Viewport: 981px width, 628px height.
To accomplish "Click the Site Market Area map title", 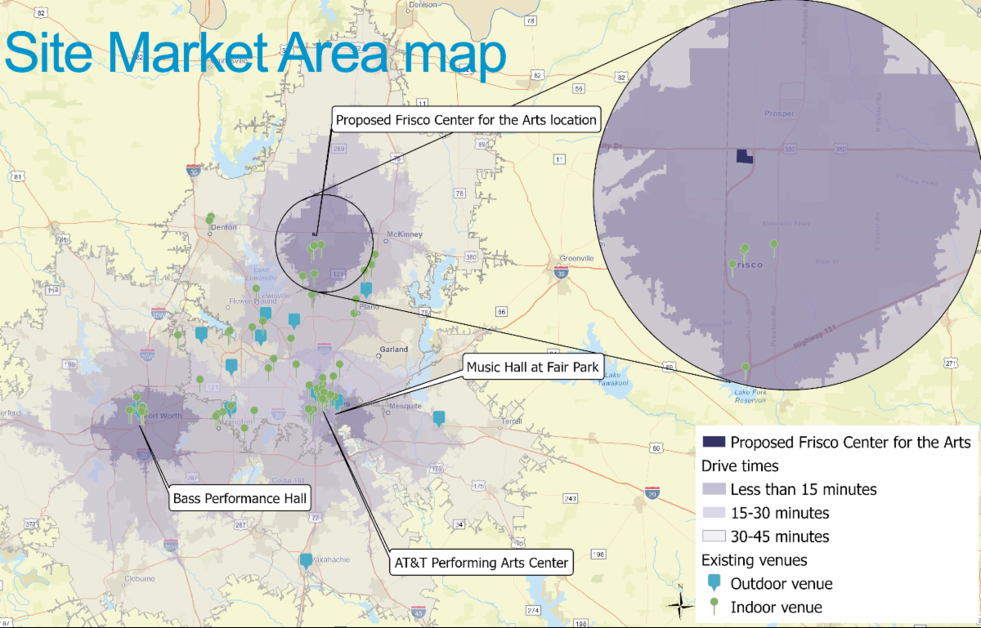I will tap(255, 54).
